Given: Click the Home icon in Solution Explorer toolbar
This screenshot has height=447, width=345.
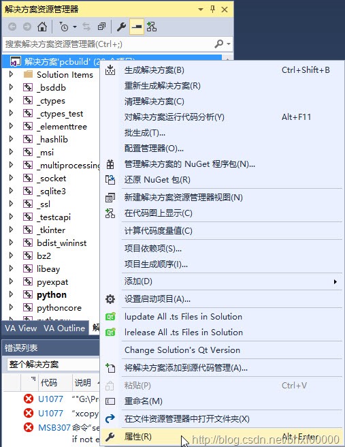Looking at the screenshot, I should click(x=42, y=27).
